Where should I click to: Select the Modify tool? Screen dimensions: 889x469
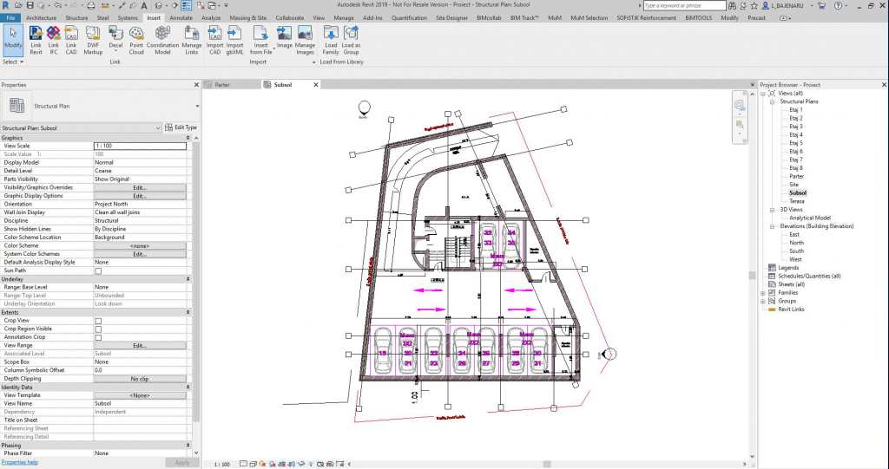click(12, 40)
